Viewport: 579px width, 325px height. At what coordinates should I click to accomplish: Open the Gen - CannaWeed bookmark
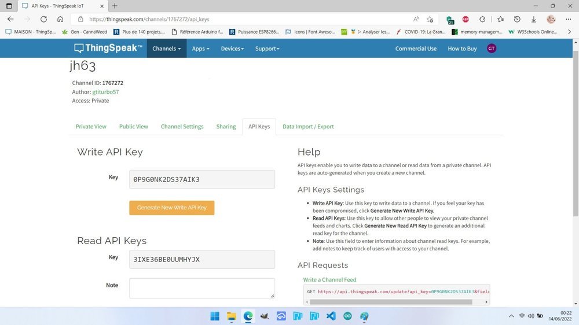[x=85, y=32]
